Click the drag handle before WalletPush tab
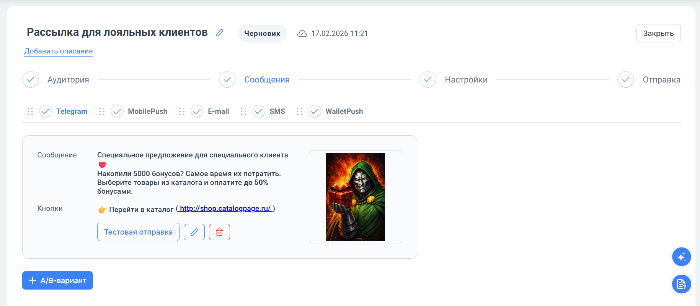The height and width of the screenshot is (306, 700). [299, 111]
